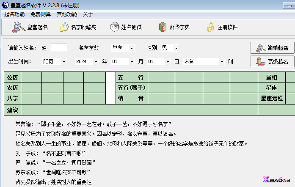
Task: Click the 孔 子说 quote line
Action: (50, 153)
